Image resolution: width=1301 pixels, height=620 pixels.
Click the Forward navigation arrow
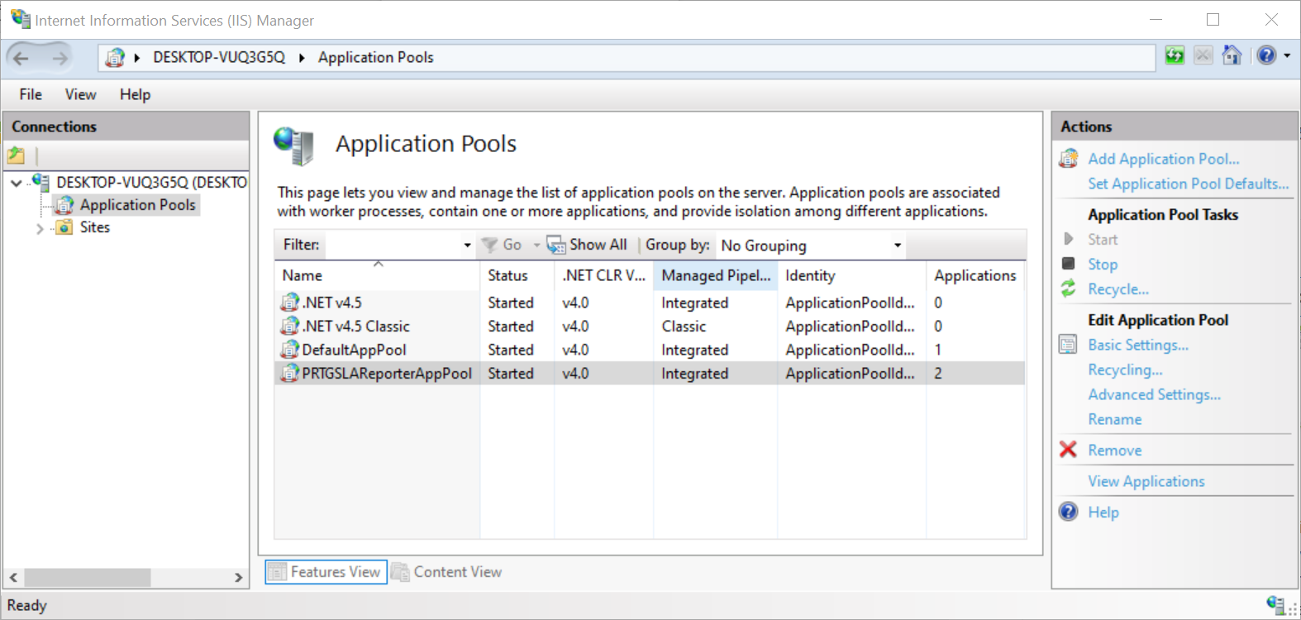(60, 58)
